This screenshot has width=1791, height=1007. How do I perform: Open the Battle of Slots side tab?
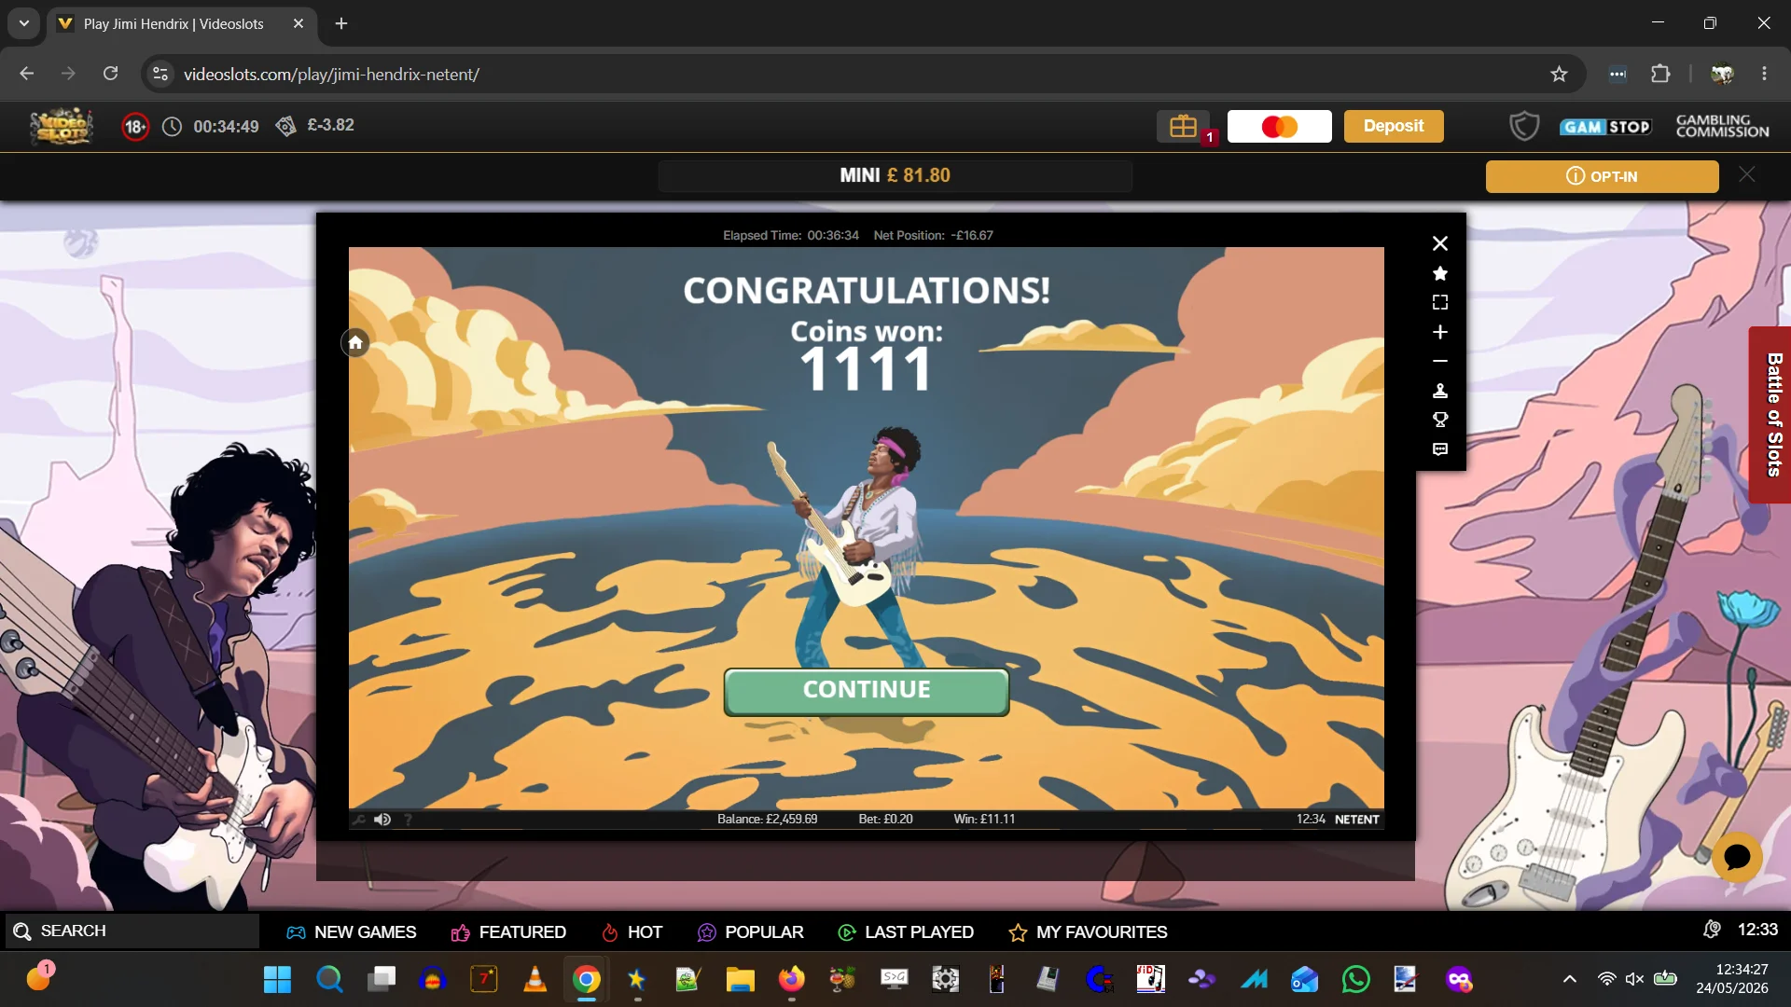pos(1771,415)
